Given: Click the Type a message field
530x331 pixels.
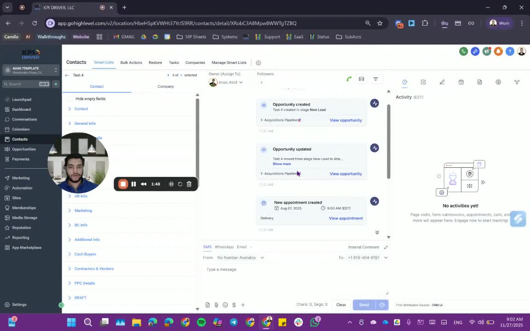Looking at the screenshot, I should click(296, 280).
